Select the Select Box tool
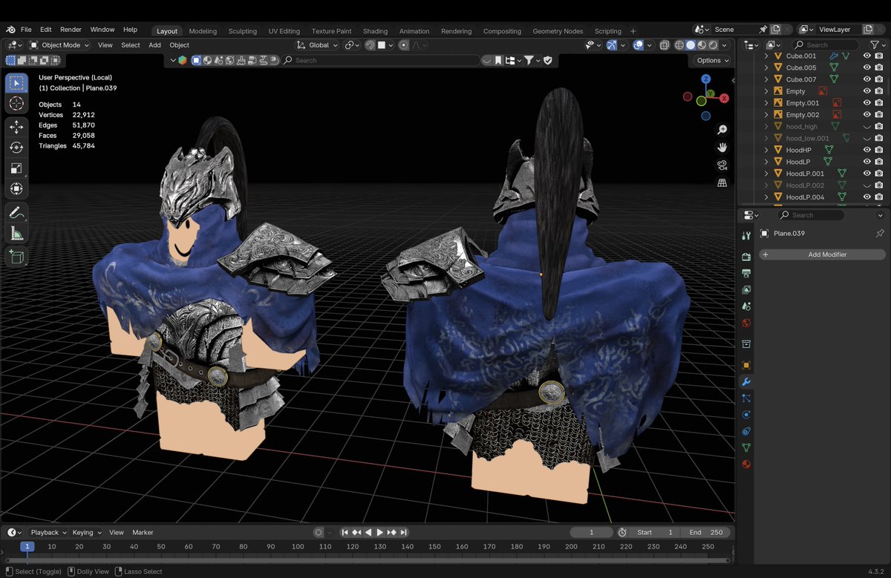The width and height of the screenshot is (891, 578). [16, 83]
